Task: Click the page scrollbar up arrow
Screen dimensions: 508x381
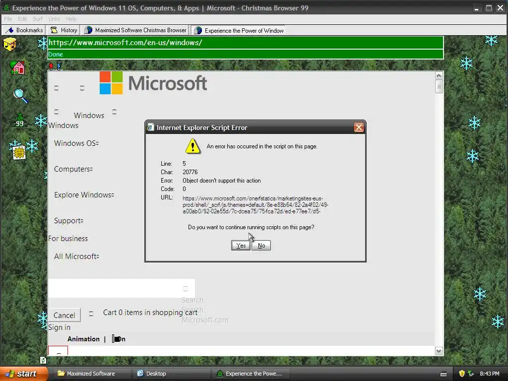Action: (x=439, y=76)
